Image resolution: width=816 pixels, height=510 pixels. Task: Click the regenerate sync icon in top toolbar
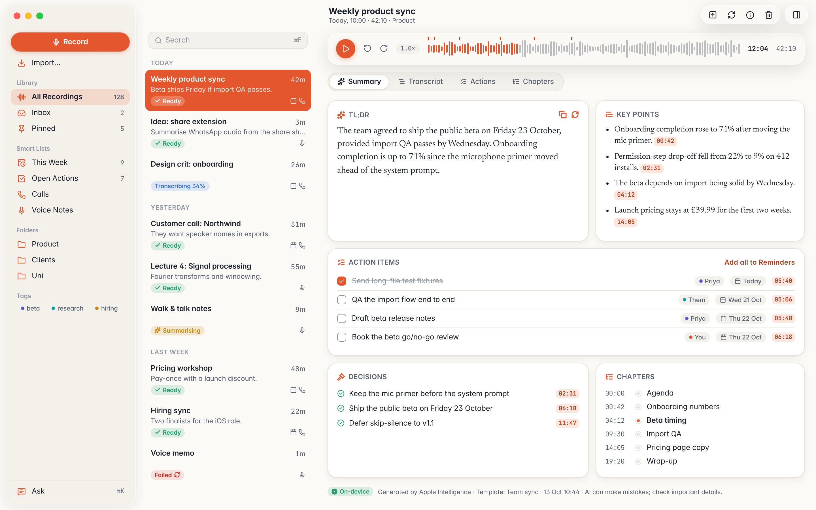(x=731, y=15)
